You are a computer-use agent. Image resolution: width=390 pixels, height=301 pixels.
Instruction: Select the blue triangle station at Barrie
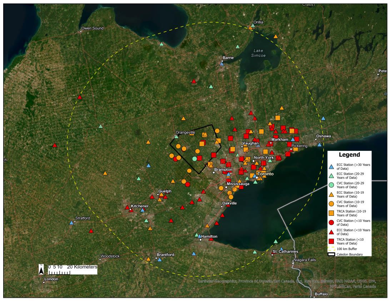coord(222,64)
